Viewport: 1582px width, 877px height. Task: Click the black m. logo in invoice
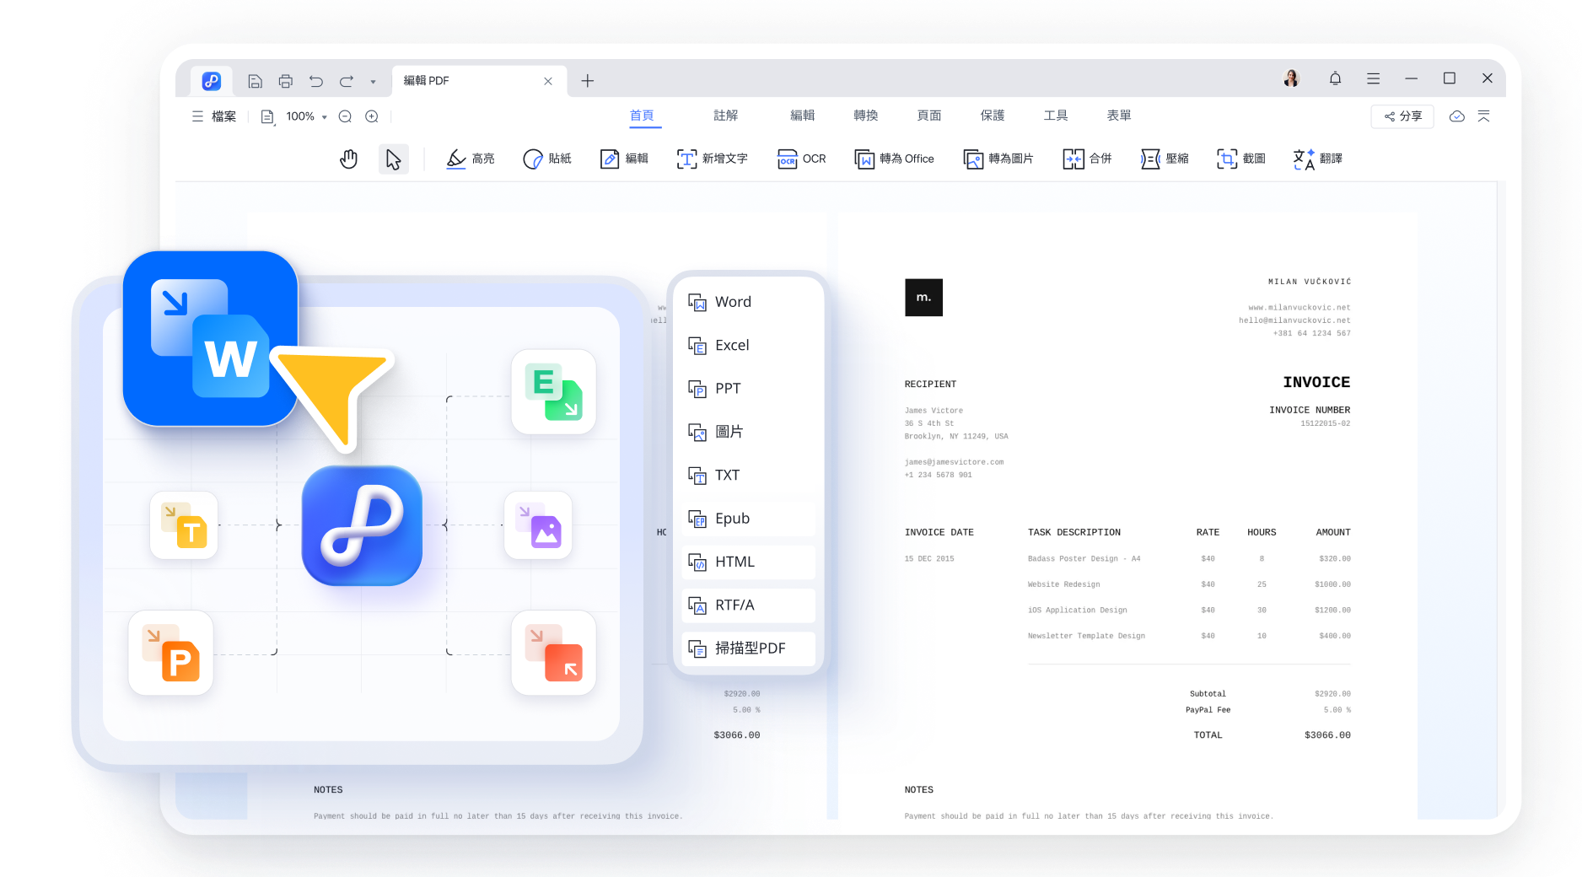coord(923,298)
